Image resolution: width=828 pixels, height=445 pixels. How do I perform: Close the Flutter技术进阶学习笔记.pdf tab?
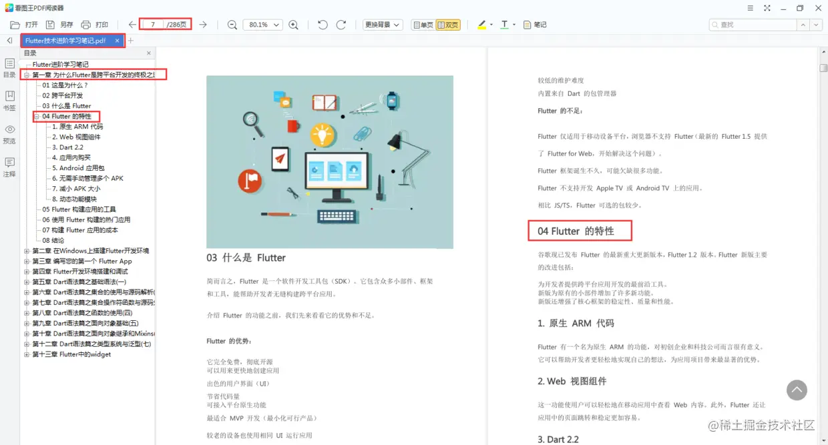(118, 41)
